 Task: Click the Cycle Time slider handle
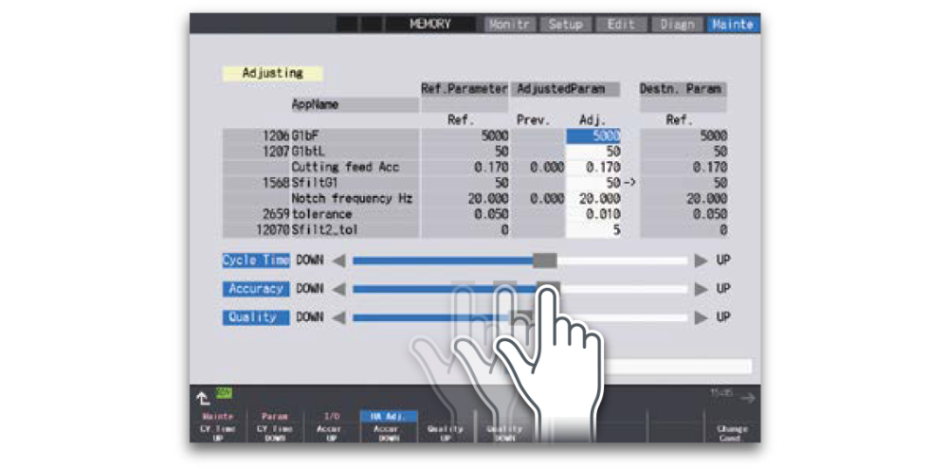tap(544, 261)
